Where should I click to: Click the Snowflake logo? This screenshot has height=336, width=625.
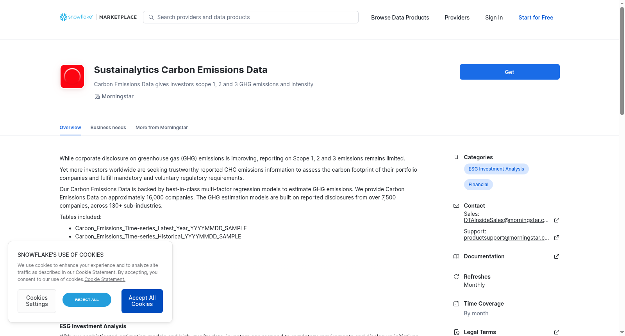coord(76,17)
